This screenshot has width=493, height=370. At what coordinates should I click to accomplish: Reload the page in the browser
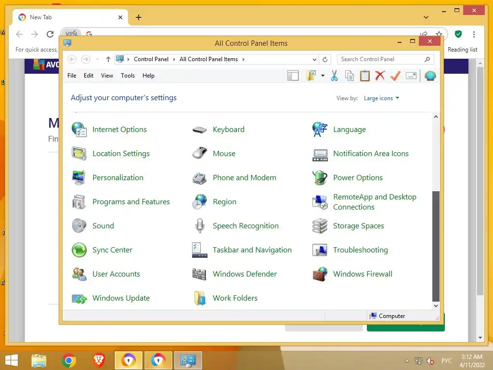(x=50, y=34)
